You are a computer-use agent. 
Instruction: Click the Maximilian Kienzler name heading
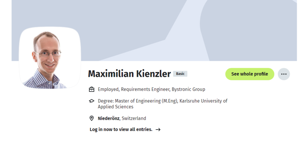[x=129, y=74]
